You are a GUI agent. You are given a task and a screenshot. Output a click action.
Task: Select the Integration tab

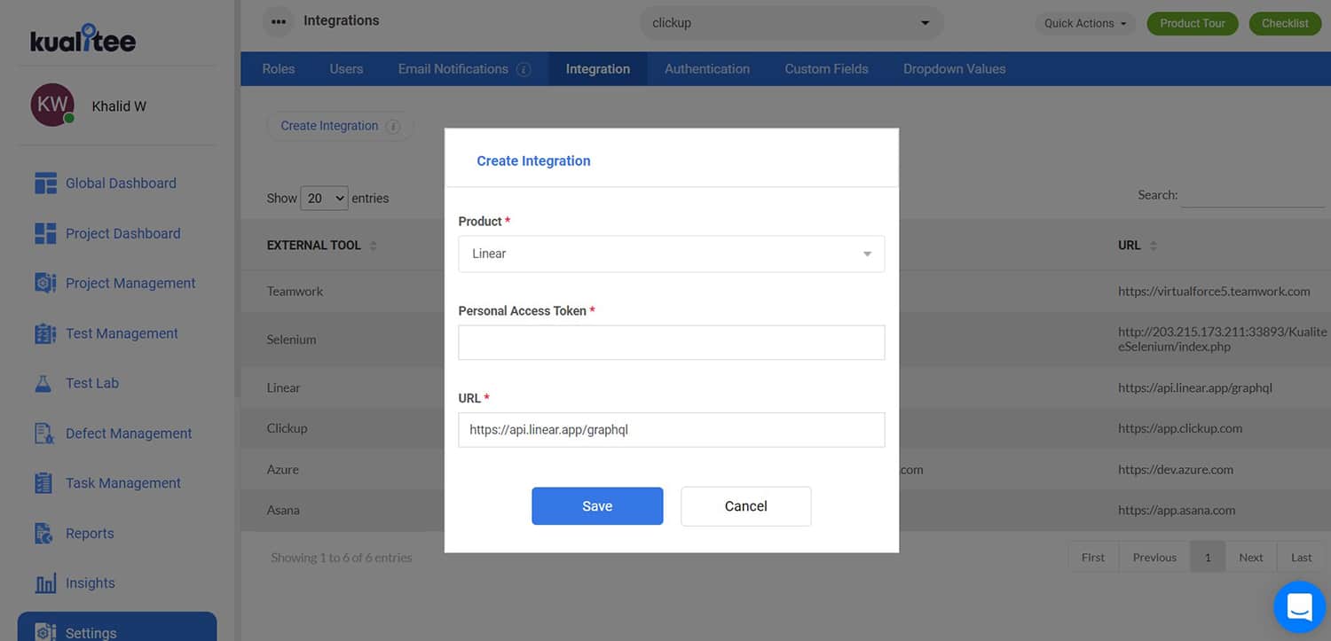click(x=598, y=69)
